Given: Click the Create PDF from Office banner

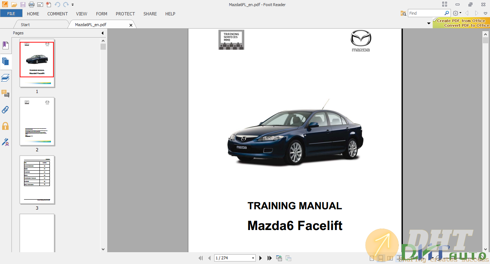Looking at the screenshot, I should [x=461, y=23].
